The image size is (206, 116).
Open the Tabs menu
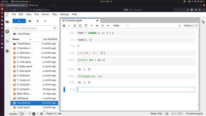coord(54,14)
